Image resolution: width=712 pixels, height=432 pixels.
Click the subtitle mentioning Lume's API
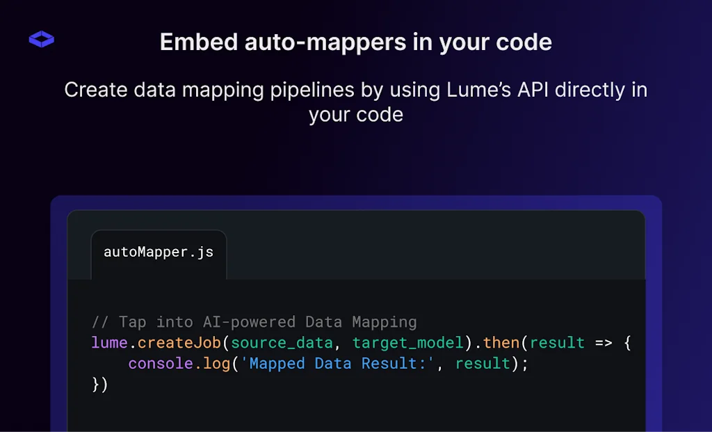point(356,102)
